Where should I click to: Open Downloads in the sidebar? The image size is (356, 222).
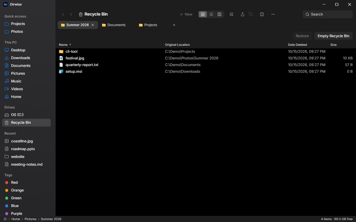[26, 58]
